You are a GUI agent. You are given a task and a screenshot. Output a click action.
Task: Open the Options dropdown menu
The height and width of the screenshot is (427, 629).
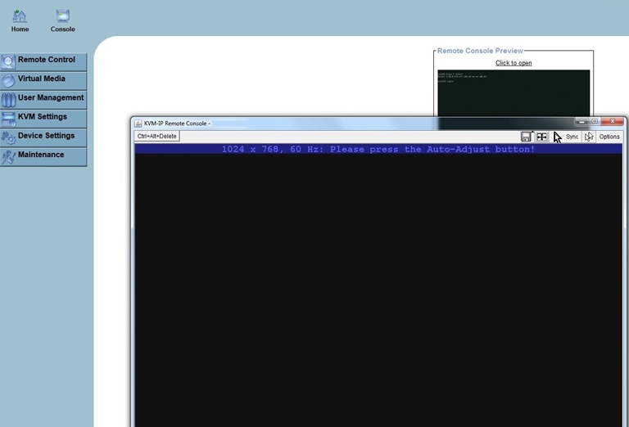pos(609,137)
